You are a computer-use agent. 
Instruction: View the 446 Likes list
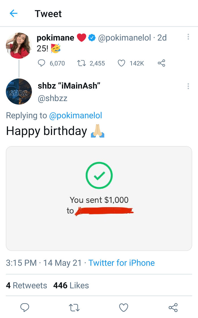(71, 285)
